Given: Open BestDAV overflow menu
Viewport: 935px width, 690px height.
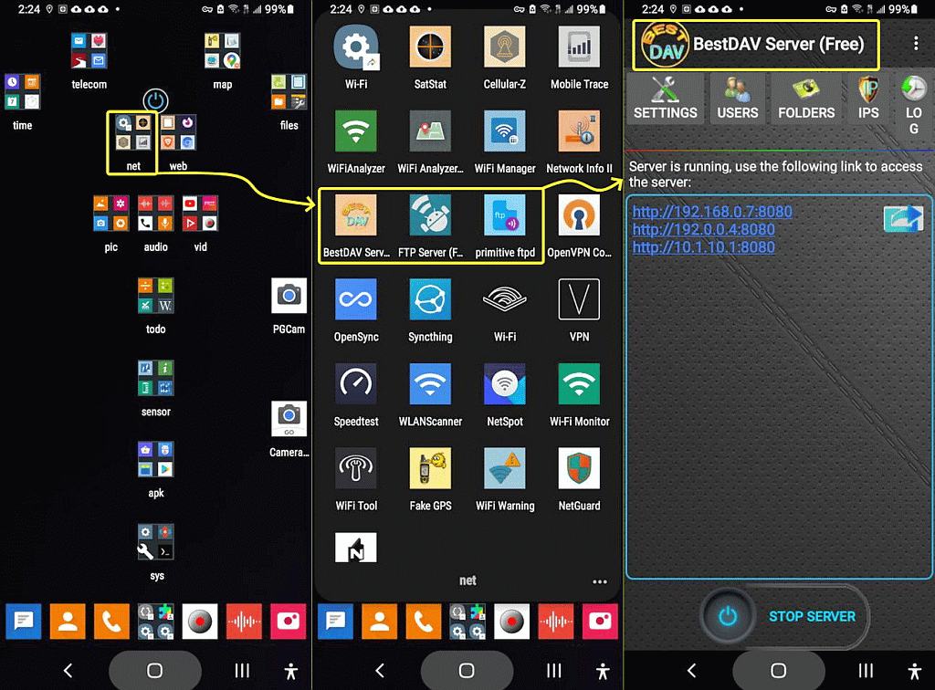Looking at the screenshot, I should (916, 43).
